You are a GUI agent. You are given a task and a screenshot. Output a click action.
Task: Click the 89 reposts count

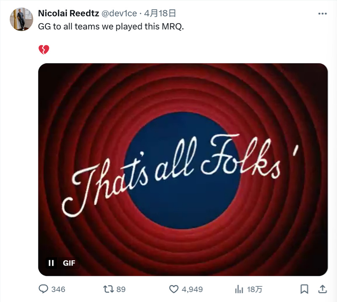pos(121,289)
